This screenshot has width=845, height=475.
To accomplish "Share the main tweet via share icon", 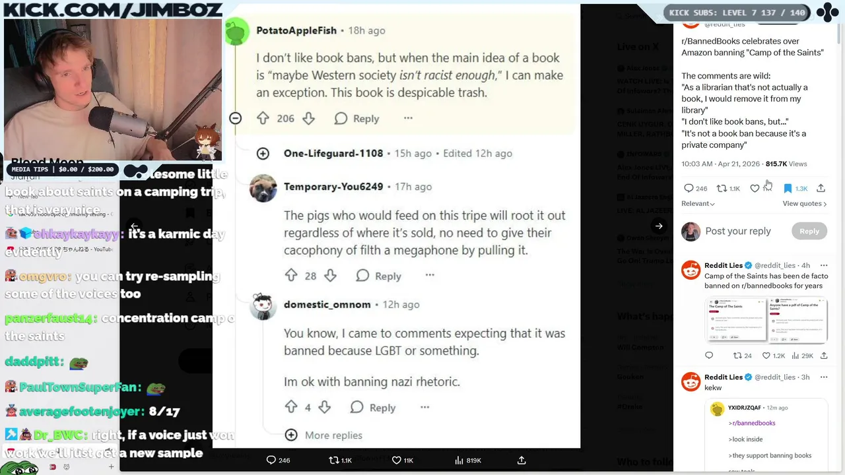I will (x=821, y=189).
